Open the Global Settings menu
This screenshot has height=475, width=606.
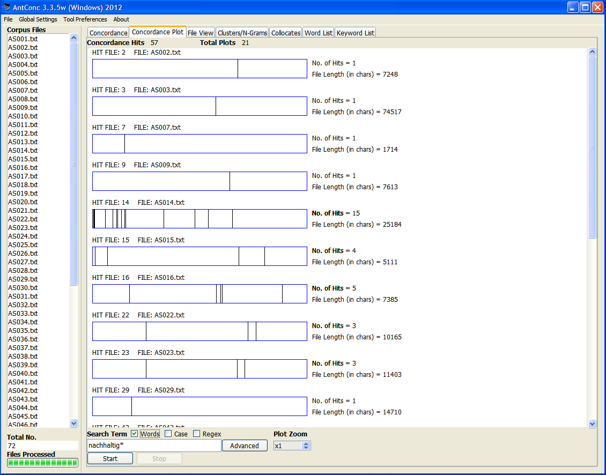point(38,19)
